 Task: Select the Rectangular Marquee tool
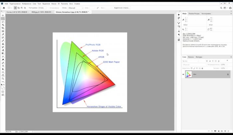(3, 19)
